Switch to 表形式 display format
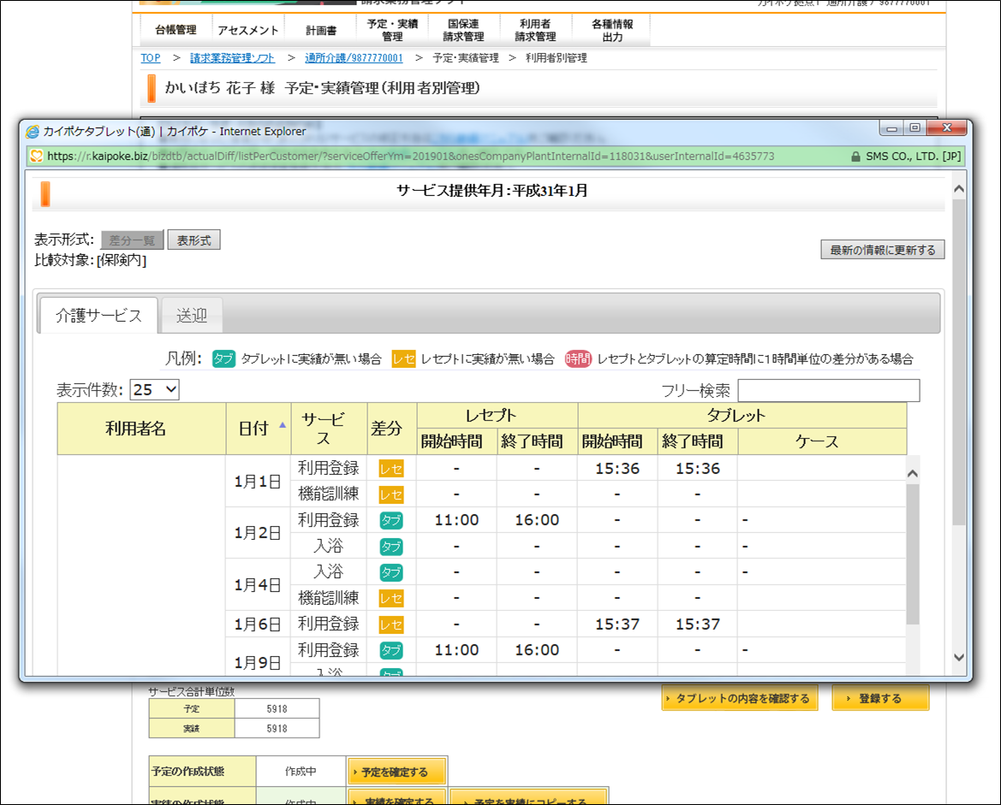Screen dimensions: 1001x805 tap(194, 240)
